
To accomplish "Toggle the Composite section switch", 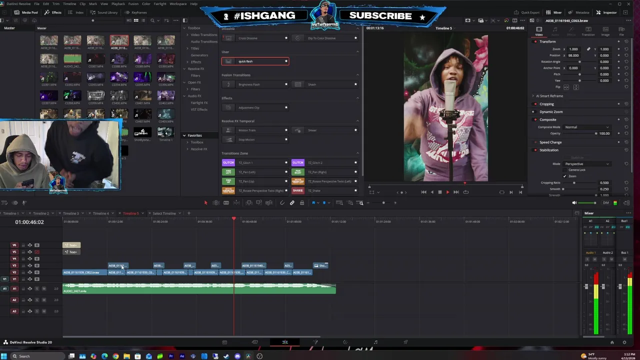I will pyautogui.click(x=535, y=119).
